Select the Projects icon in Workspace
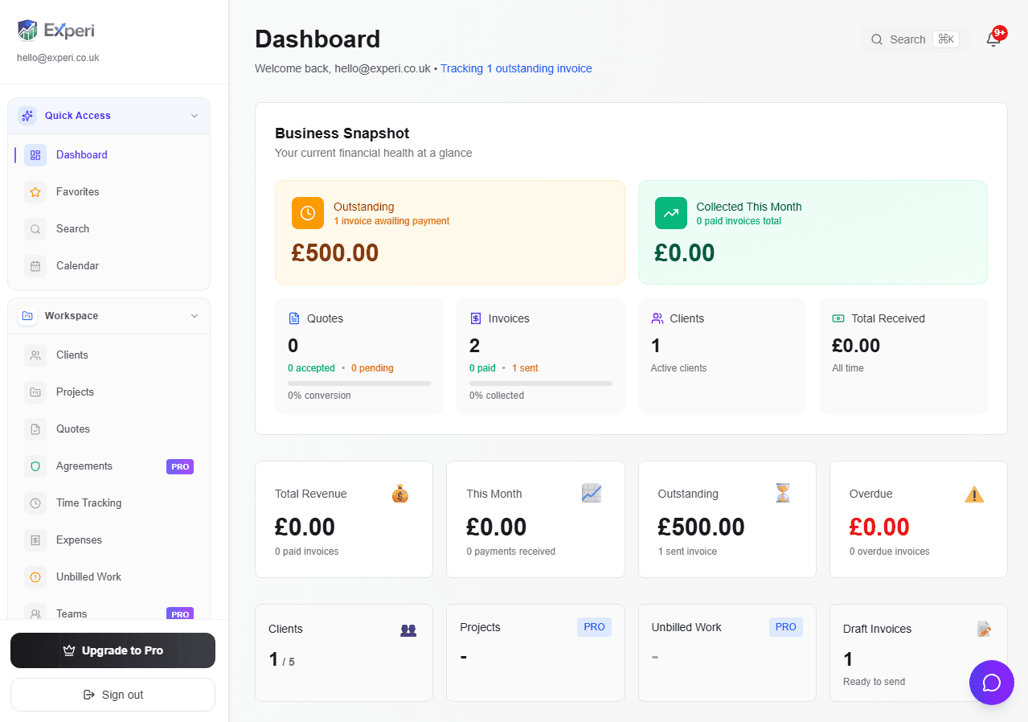The height and width of the screenshot is (722, 1028). click(x=35, y=392)
